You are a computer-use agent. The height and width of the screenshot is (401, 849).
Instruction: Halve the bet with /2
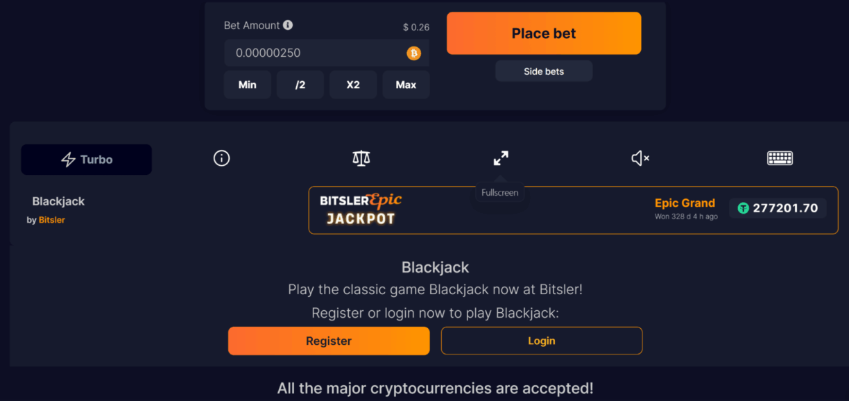tap(300, 85)
